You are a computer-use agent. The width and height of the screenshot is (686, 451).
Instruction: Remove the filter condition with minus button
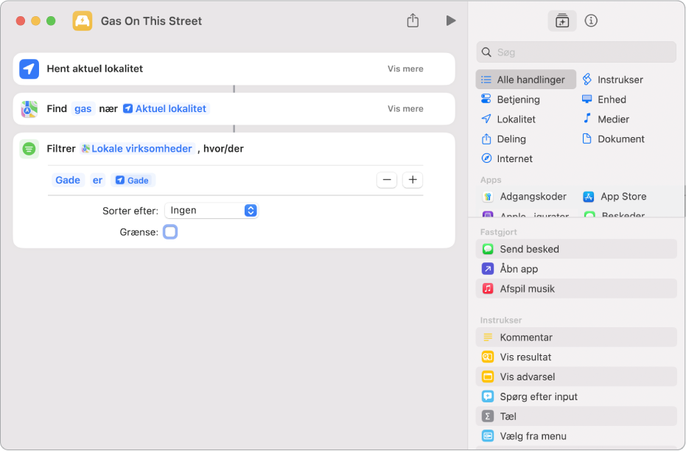(387, 180)
